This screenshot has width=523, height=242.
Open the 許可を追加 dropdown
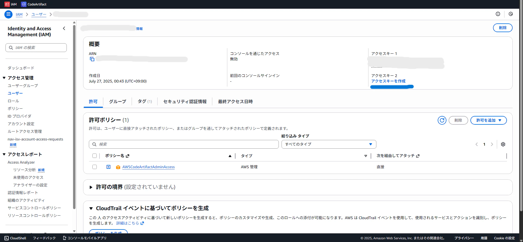(x=488, y=120)
